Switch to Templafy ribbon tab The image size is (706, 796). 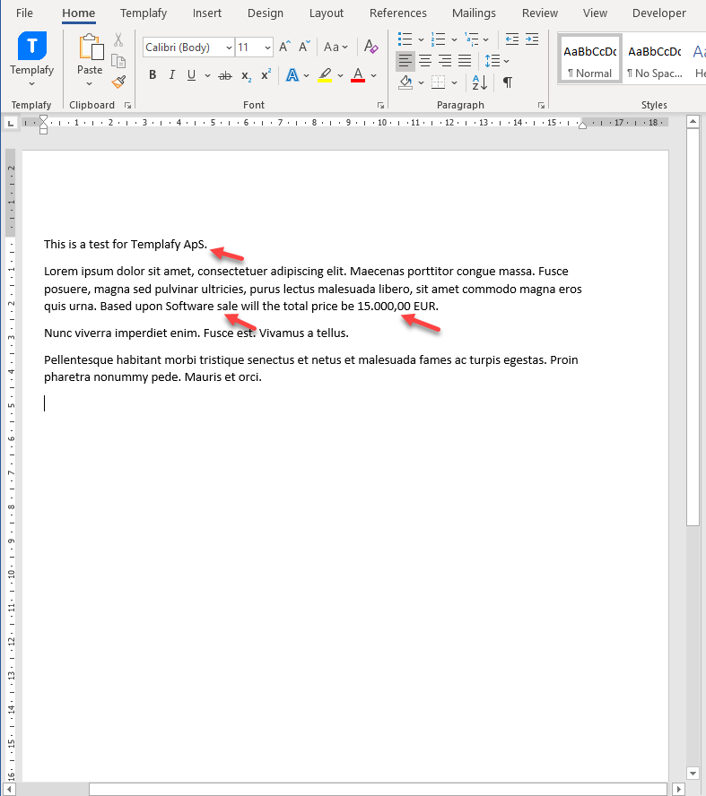point(144,13)
